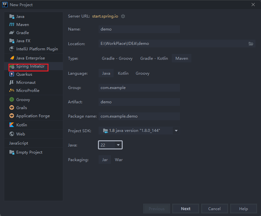The height and width of the screenshot is (216, 261).
Task: Choose Java as the language
Action: (x=106, y=73)
